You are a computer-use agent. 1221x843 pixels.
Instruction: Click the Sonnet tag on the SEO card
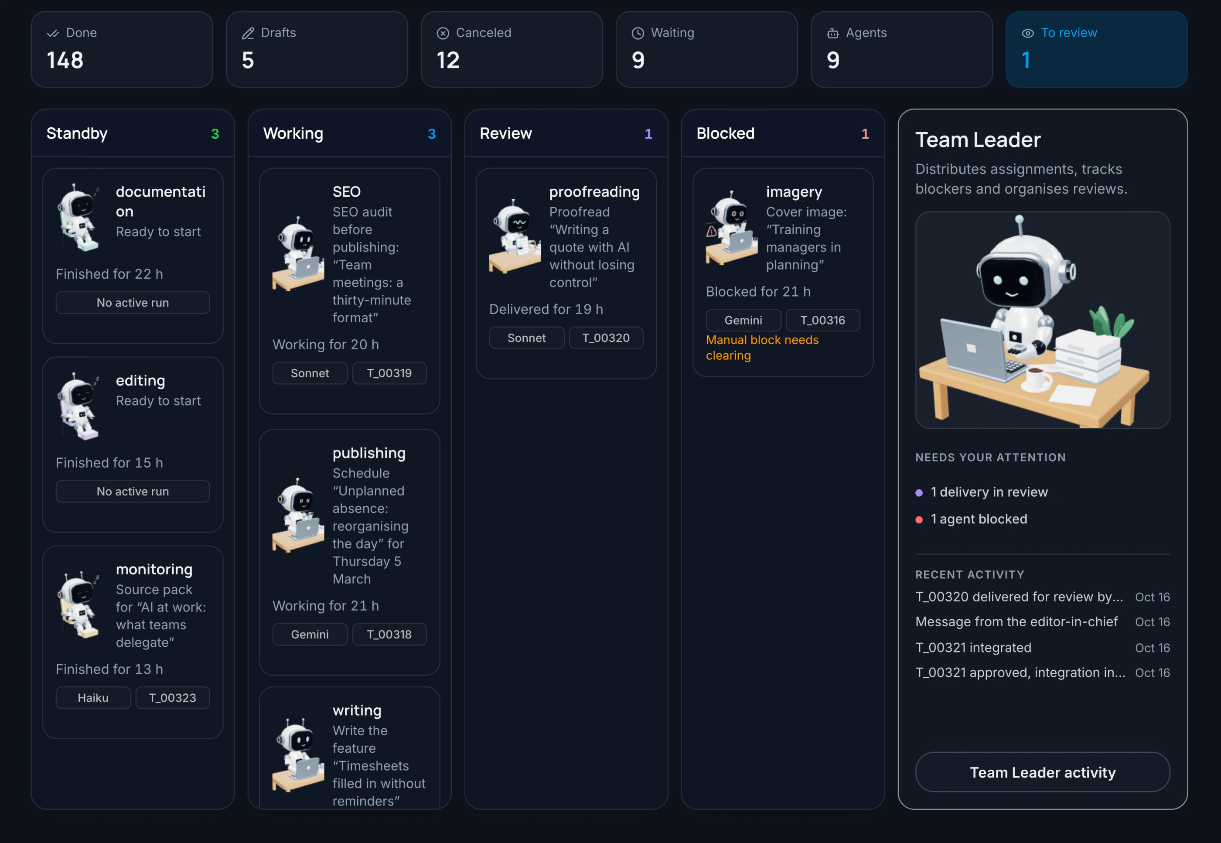click(x=310, y=373)
